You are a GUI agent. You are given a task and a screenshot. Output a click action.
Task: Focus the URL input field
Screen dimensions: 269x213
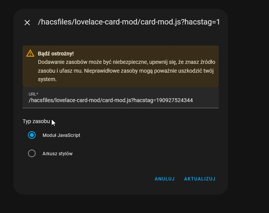tap(121, 98)
